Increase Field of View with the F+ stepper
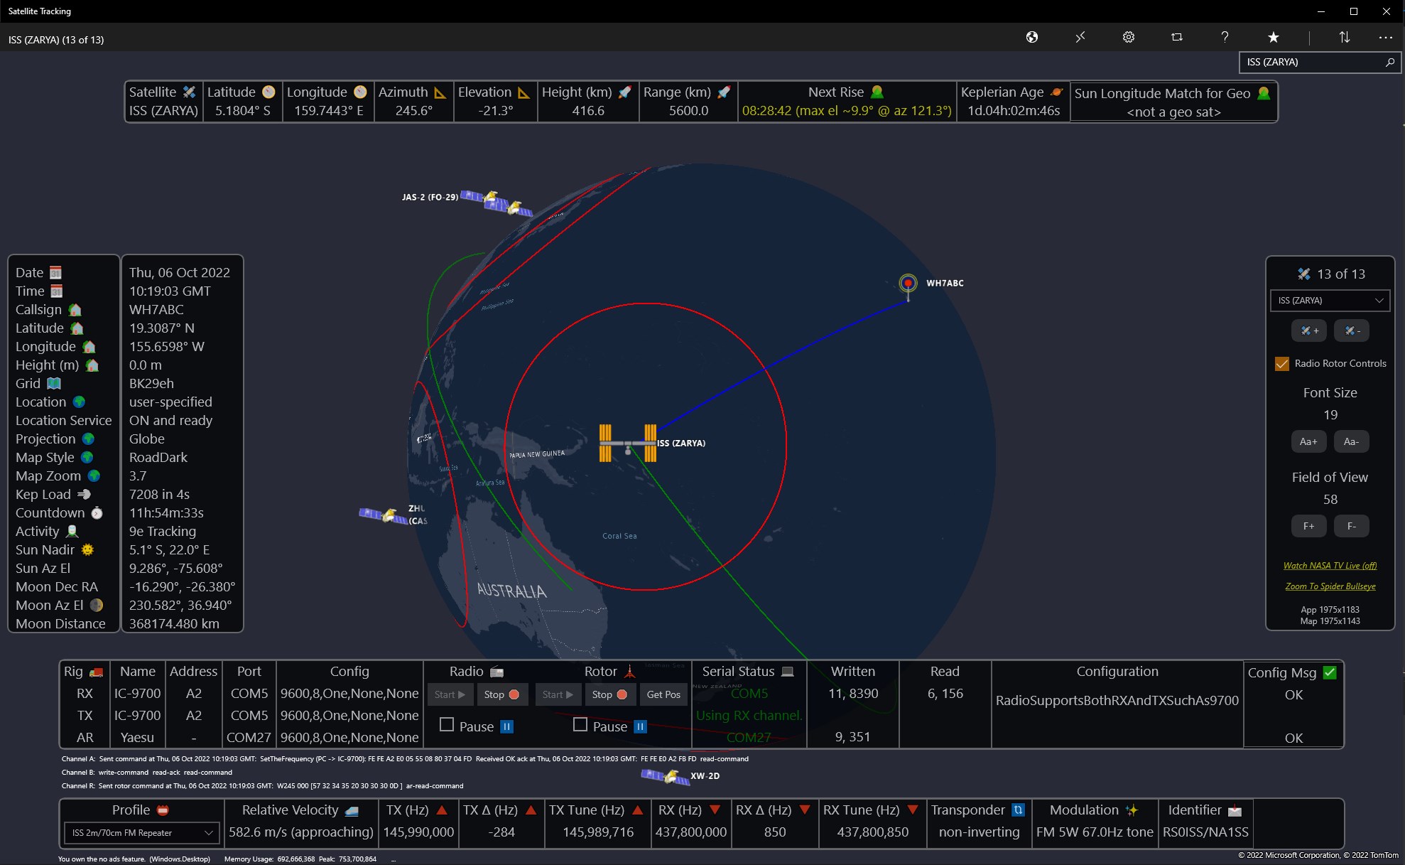1405x865 pixels. click(1308, 526)
